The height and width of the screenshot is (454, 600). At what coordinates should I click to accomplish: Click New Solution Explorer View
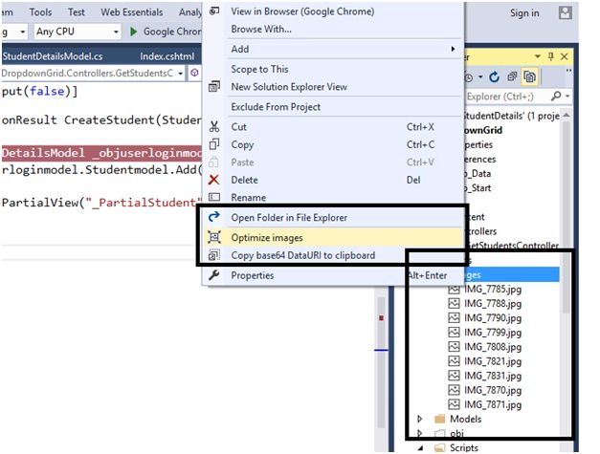(x=289, y=87)
